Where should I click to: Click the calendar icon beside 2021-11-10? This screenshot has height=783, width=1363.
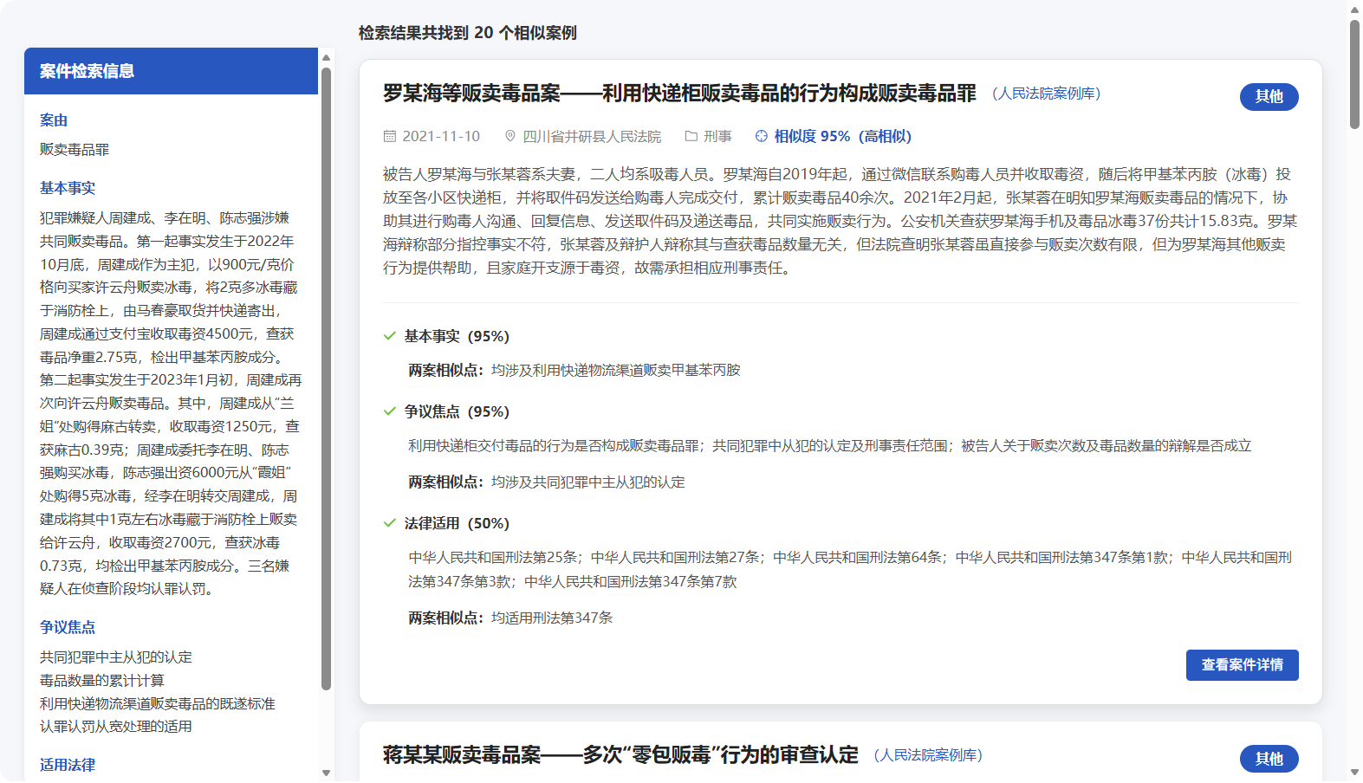pos(390,136)
